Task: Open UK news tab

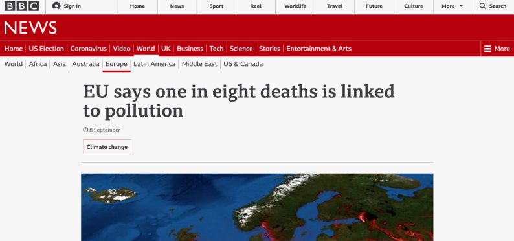Action: click(166, 49)
